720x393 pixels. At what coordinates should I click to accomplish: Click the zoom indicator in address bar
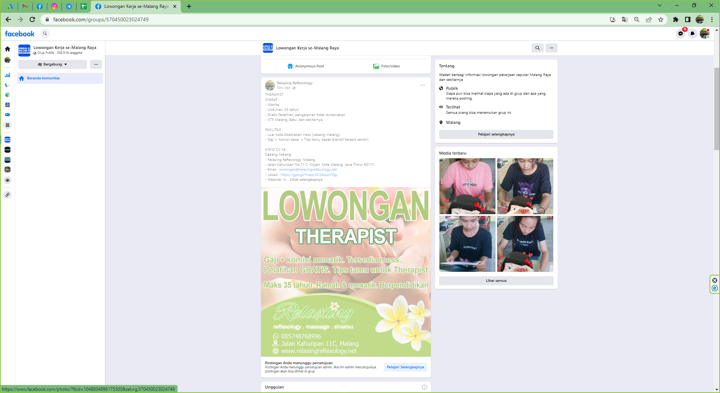coord(637,19)
